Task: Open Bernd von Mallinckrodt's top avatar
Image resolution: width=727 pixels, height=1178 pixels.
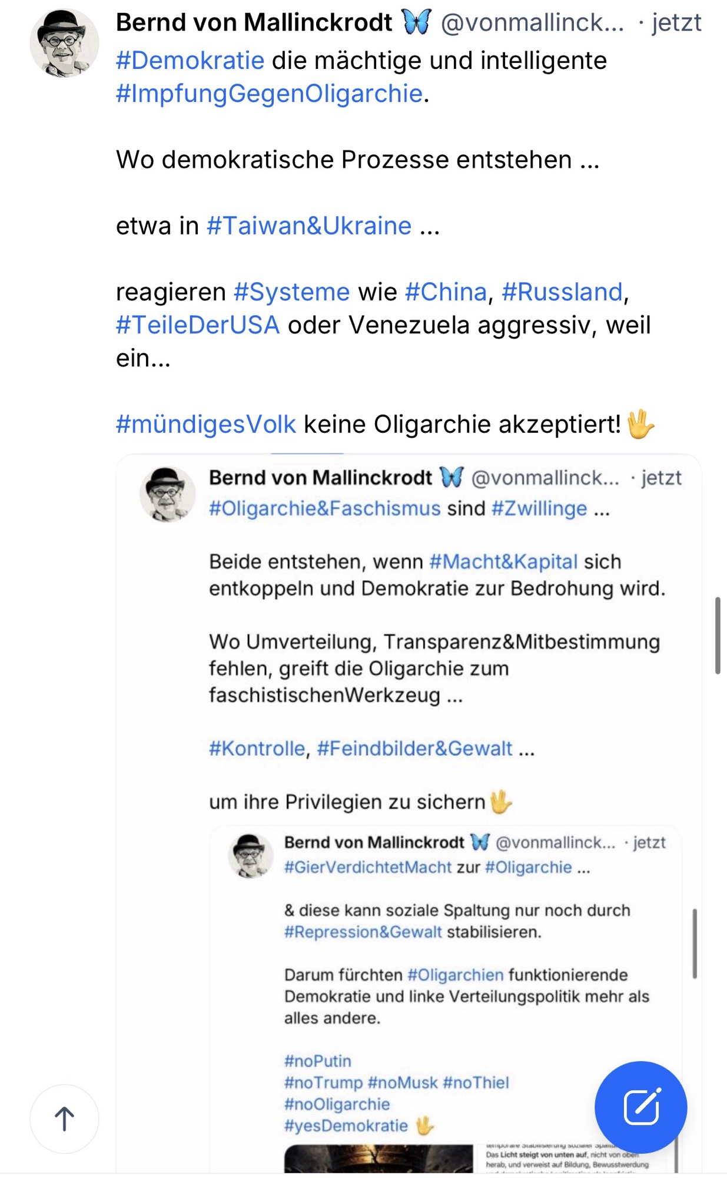Action: pyautogui.click(x=64, y=43)
